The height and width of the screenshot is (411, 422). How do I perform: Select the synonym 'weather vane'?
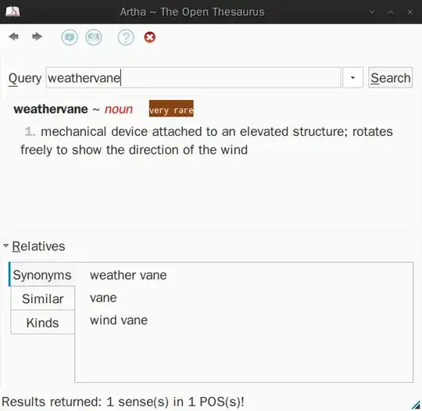point(128,275)
